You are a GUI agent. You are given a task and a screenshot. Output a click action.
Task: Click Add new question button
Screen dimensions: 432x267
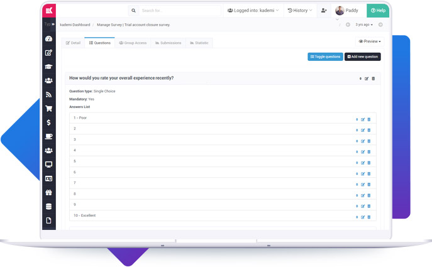[362, 57]
